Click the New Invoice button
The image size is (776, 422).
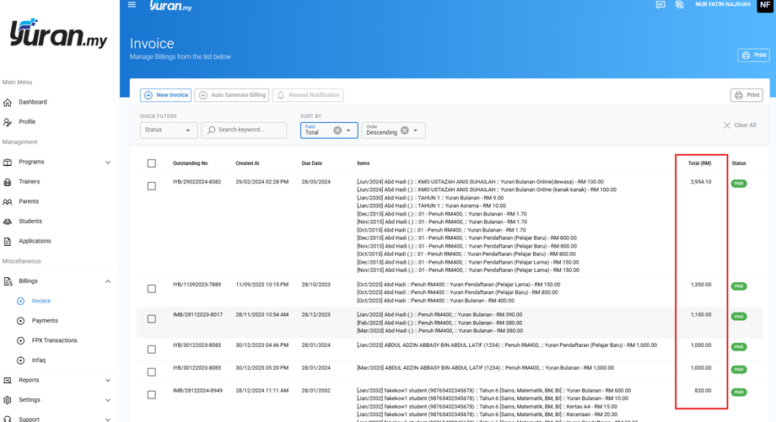[166, 95]
